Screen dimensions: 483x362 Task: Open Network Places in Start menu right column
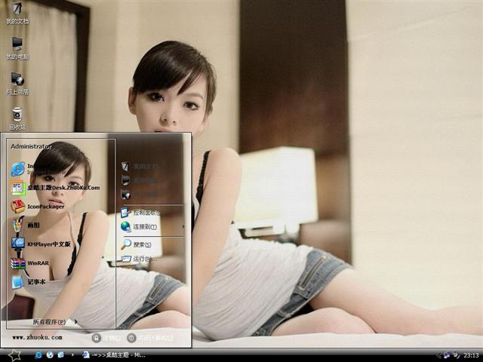[139, 195]
